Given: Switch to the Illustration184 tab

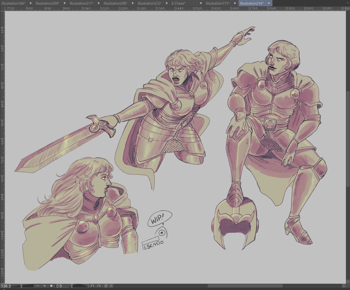Looking at the screenshot, I should (13, 3).
